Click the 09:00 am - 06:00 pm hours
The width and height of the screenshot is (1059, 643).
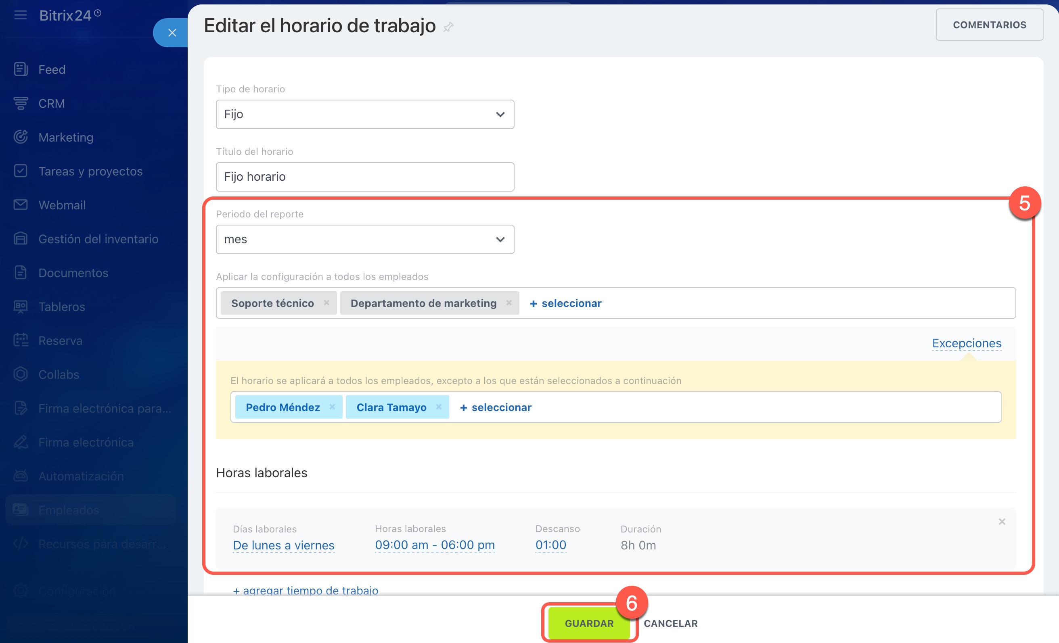[x=435, y=545]
